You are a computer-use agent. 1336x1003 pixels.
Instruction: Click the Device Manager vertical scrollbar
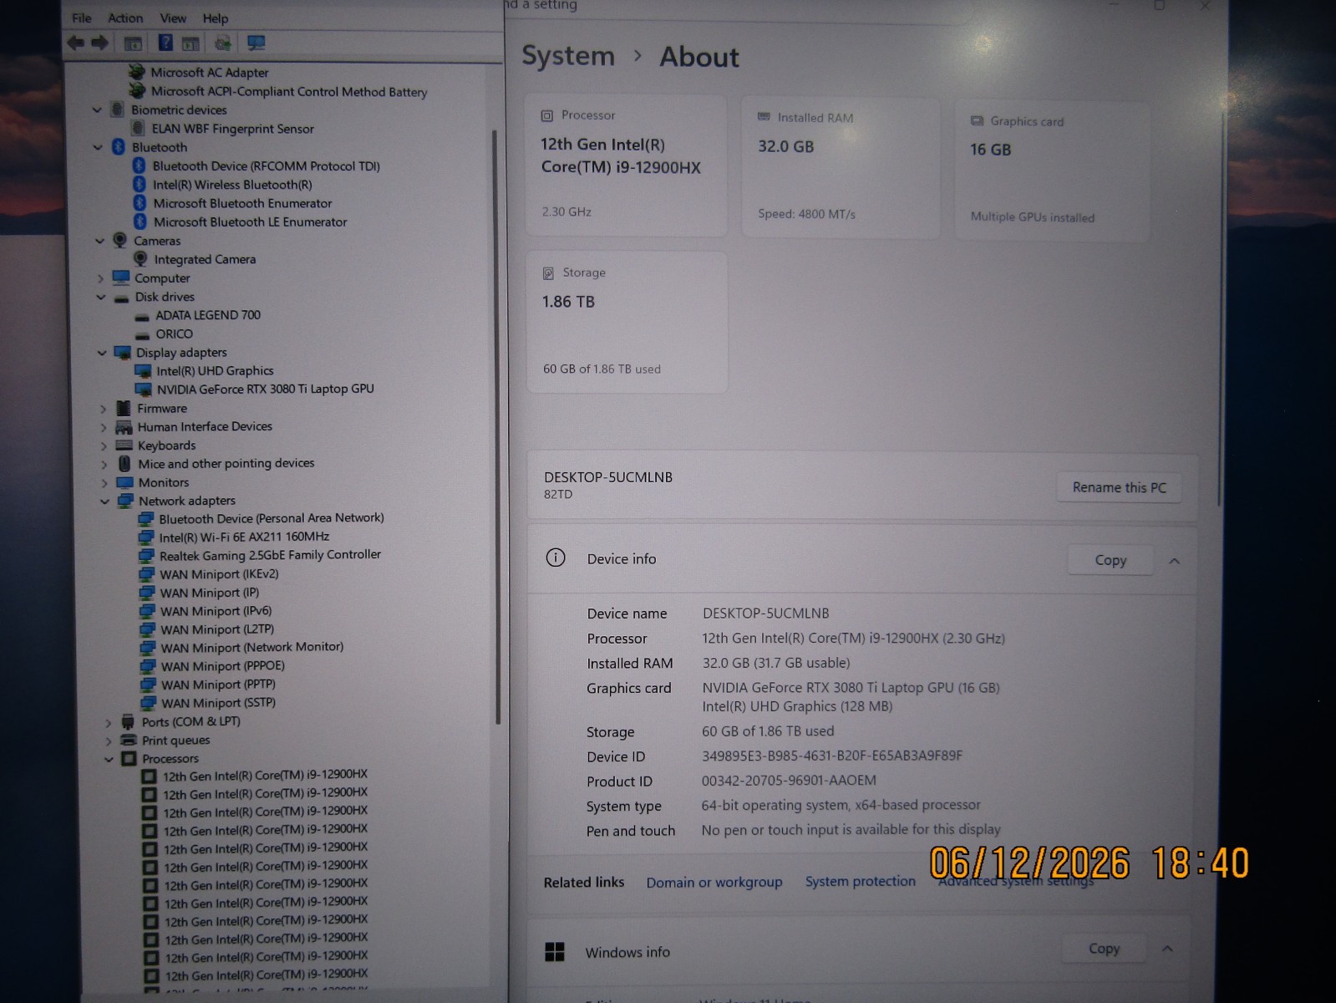coord(497,426)
